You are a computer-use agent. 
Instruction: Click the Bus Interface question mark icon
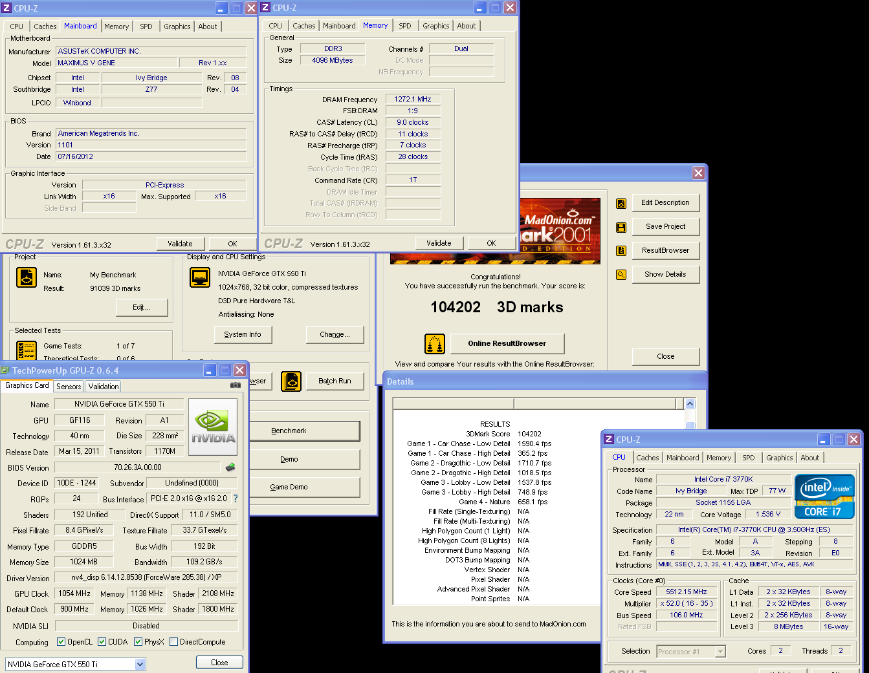coord(236,498)
